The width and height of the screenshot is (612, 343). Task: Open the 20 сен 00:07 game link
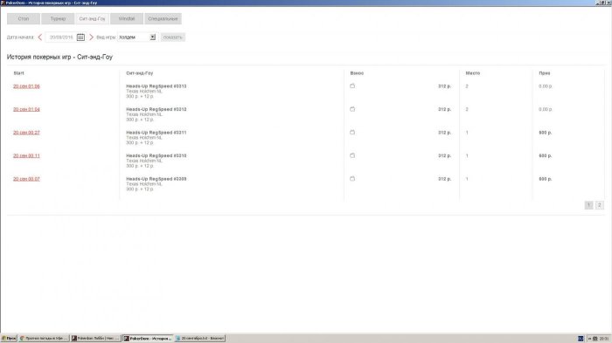pyautogui.click(x=26, y=179)
